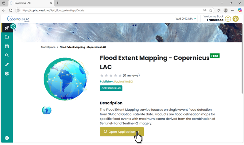
Task: Click the first review star
Action: pyautogui.click(x=102, y=76)
